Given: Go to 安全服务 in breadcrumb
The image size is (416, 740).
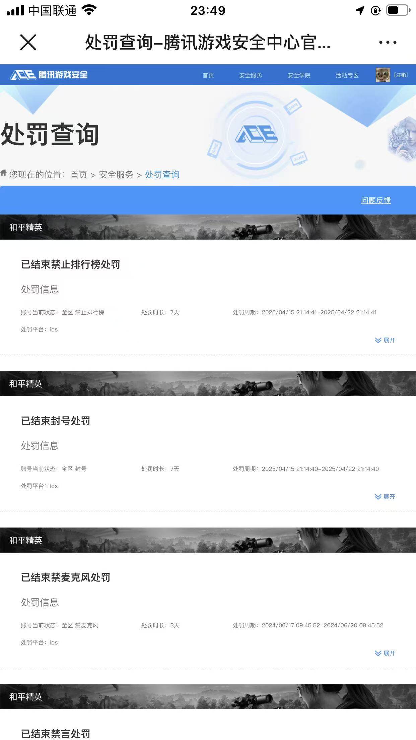Looking at the screenshot, I should coord(116,175).
